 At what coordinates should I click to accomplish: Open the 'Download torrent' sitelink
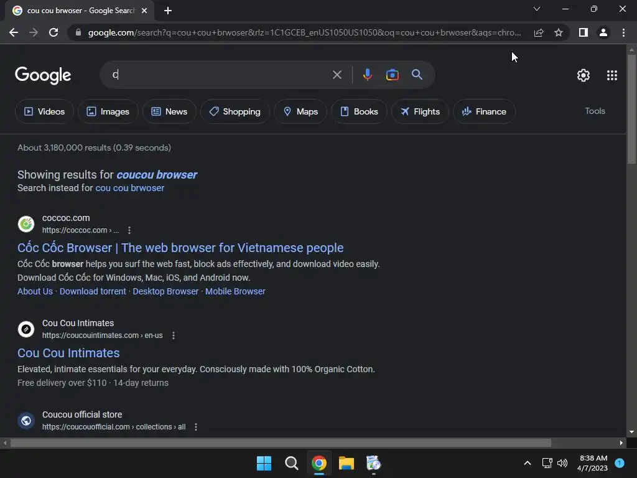coord(93,291)
